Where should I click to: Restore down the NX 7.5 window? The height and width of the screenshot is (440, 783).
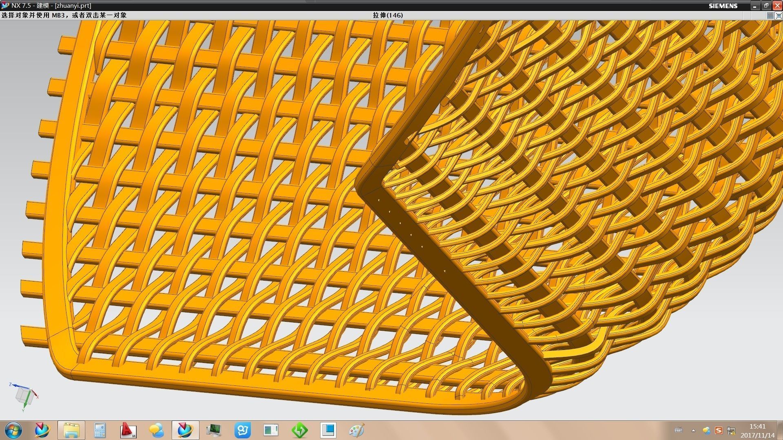click(766, 6)
